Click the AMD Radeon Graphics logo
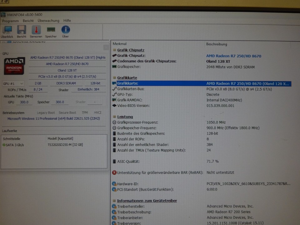 [14, 66]
